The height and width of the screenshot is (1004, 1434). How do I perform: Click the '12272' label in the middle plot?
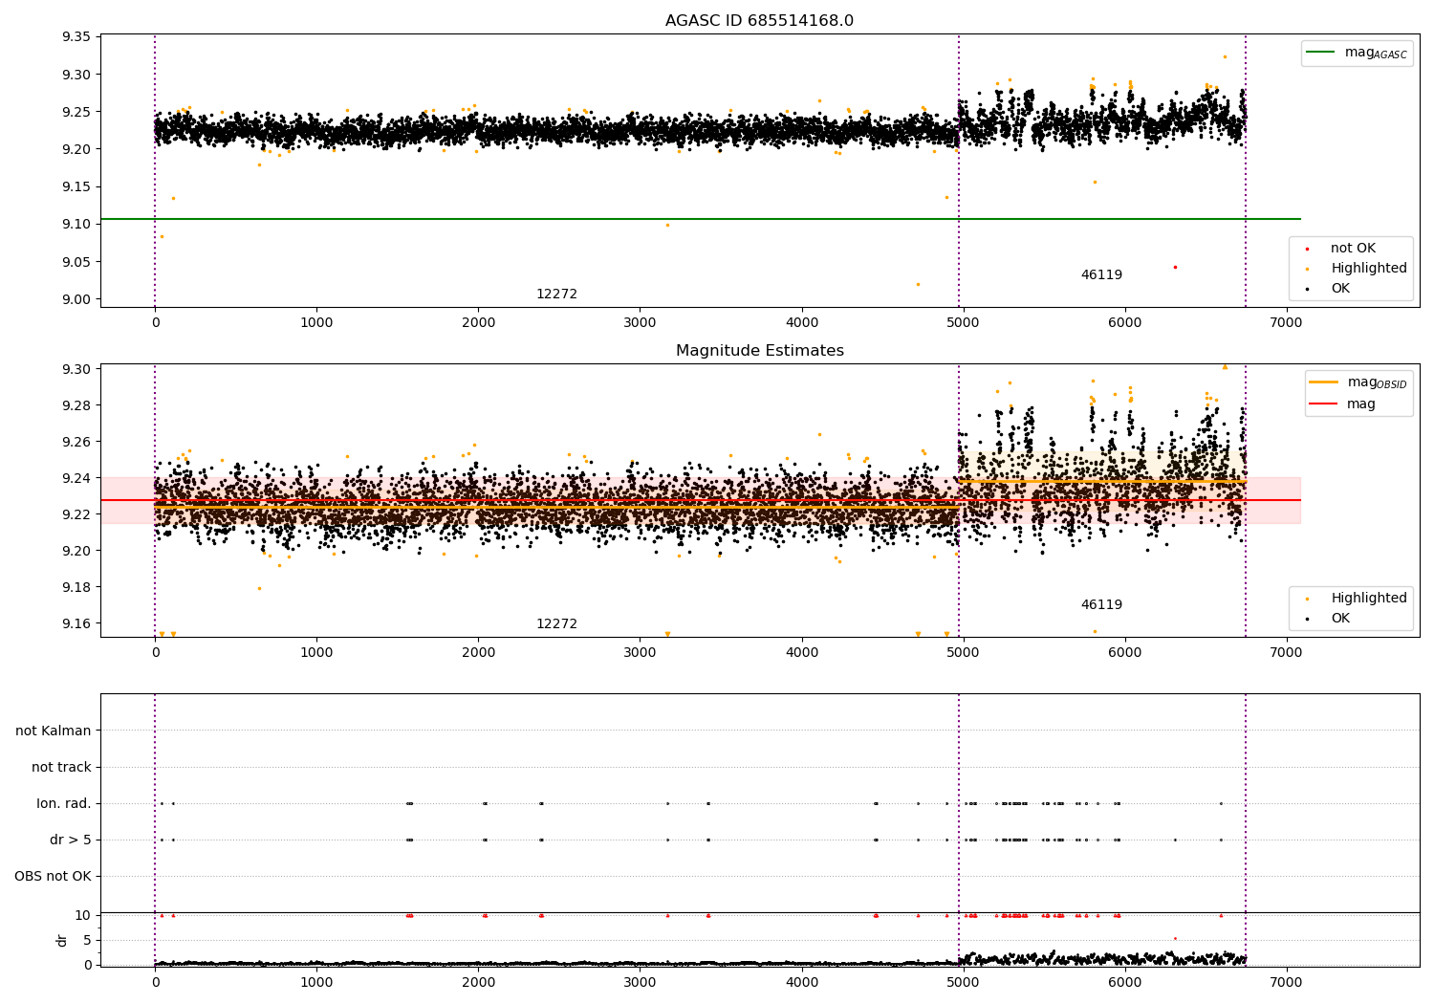[x=556, y=624]
